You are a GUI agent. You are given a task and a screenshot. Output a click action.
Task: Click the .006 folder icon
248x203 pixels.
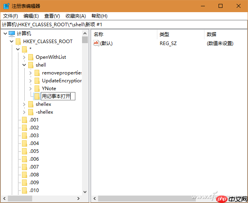point(24,159)
